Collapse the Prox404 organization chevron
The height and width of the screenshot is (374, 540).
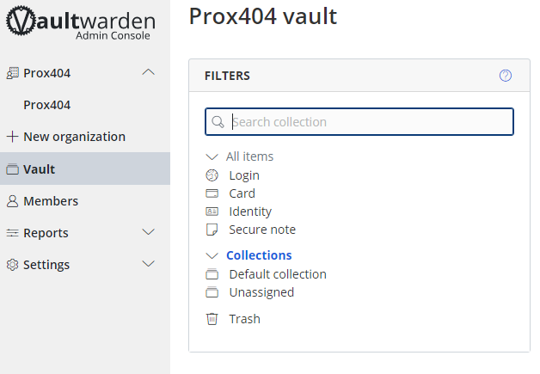point(148,73)
